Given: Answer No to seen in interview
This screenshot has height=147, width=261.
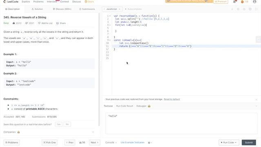Looking at the screenshot, I should [67, 124].
